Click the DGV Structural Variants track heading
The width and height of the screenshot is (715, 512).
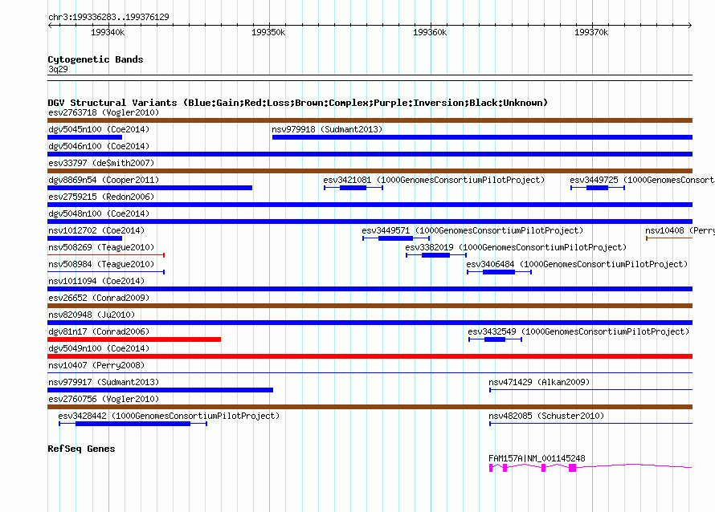click(298, 103)
